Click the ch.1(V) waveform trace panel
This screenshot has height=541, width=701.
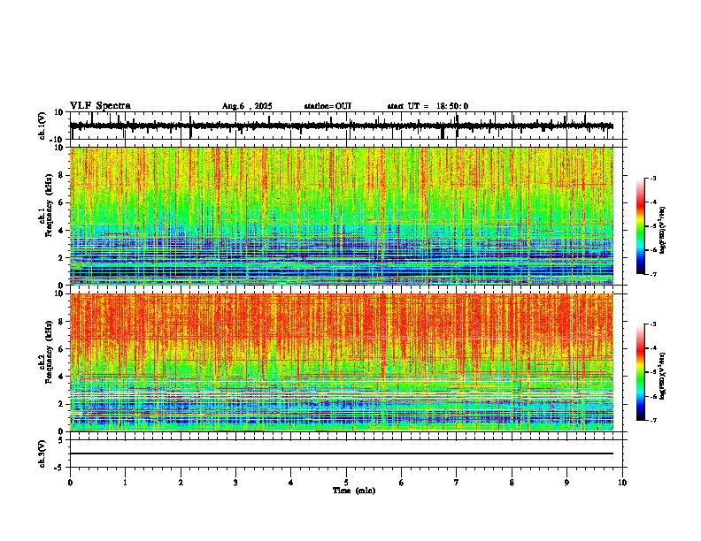(348, 126)
